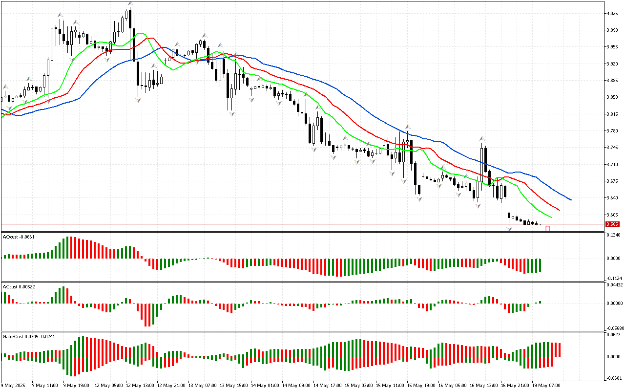
Task: Click the 9 May 2025 date label
Action: (14, 385)
